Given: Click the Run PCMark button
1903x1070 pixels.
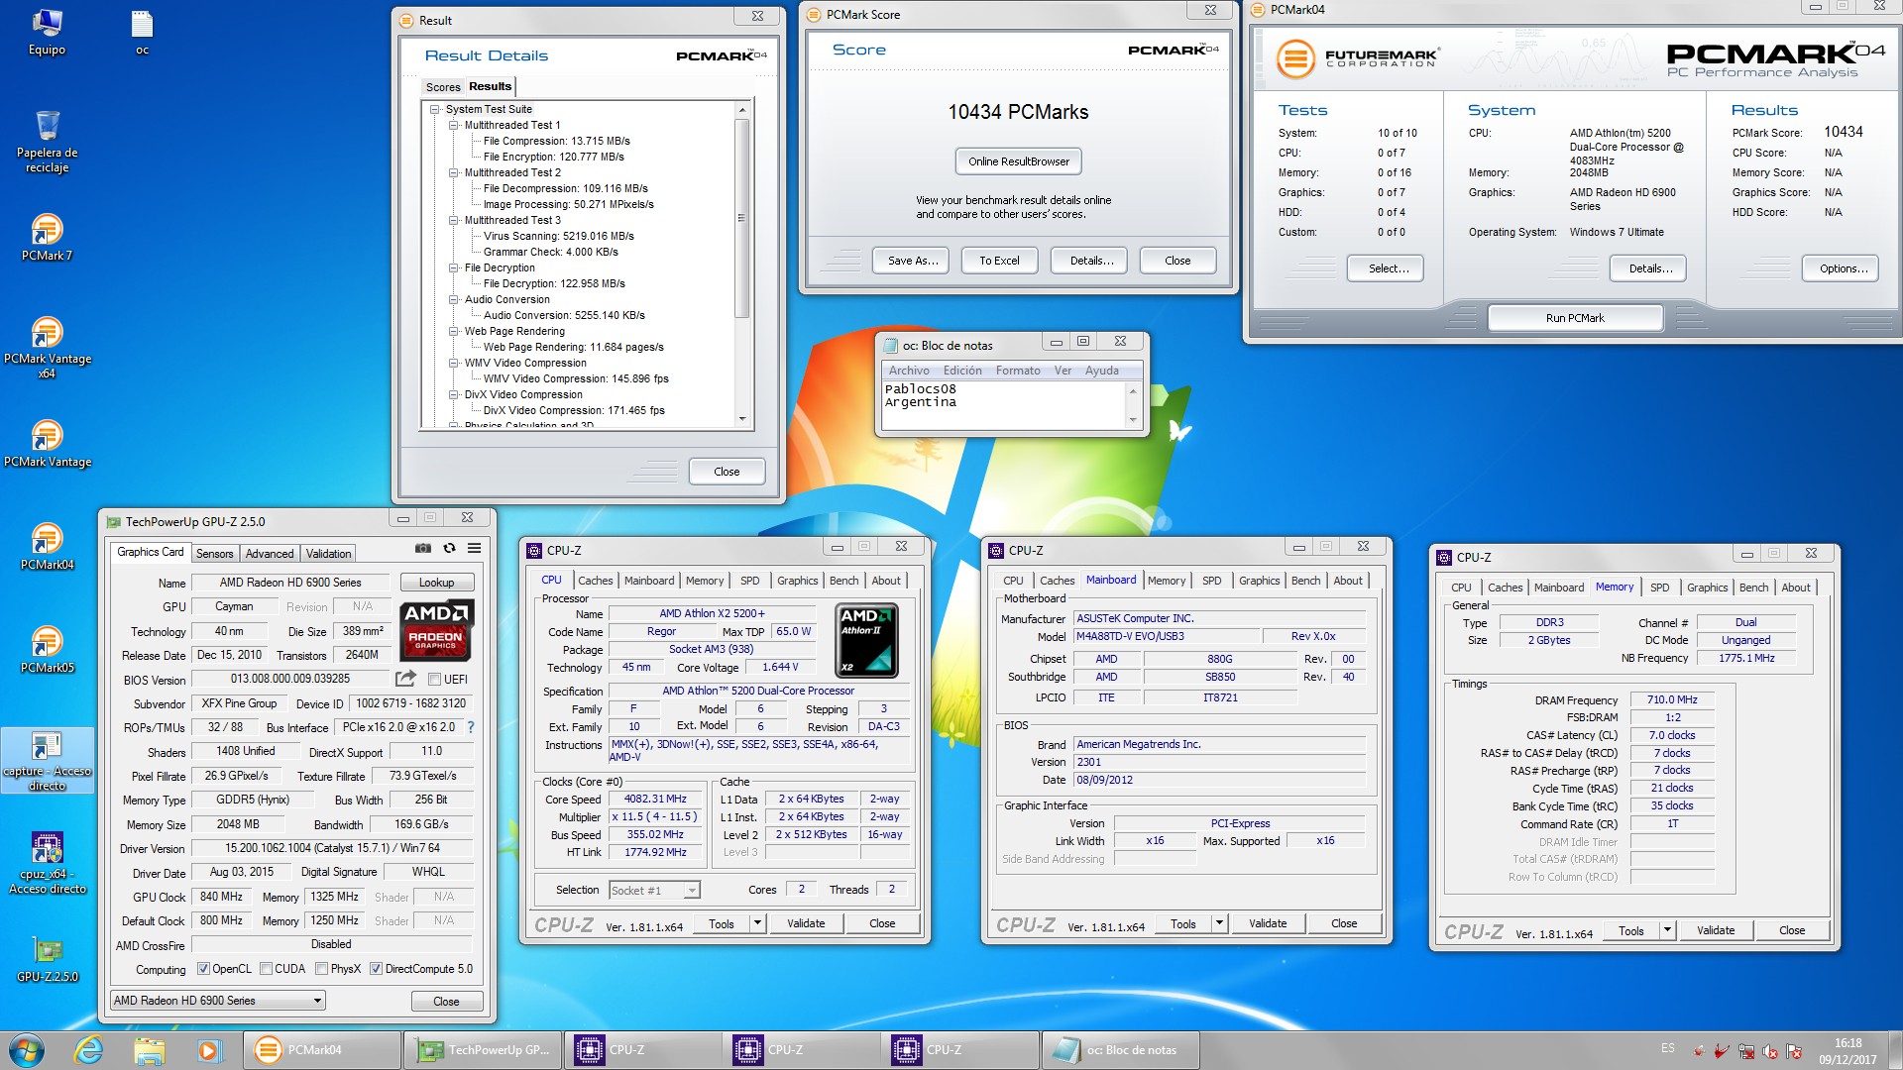Looking at the screenshot, I should (x=1575, y=318).
